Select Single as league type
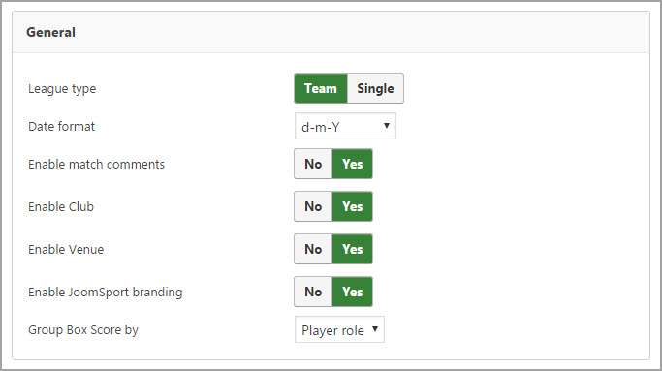Image resolution: width=662 pixels, height=371 pixels. point(375,88)
